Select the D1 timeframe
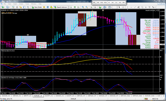This screenshot has height=101, width=166. tap(116, 2)
